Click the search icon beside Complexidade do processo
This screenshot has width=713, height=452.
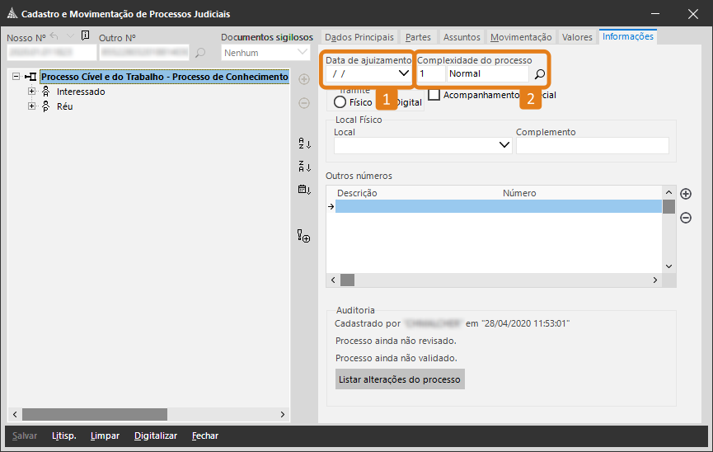pyautogui.click(x=540, y=74)
